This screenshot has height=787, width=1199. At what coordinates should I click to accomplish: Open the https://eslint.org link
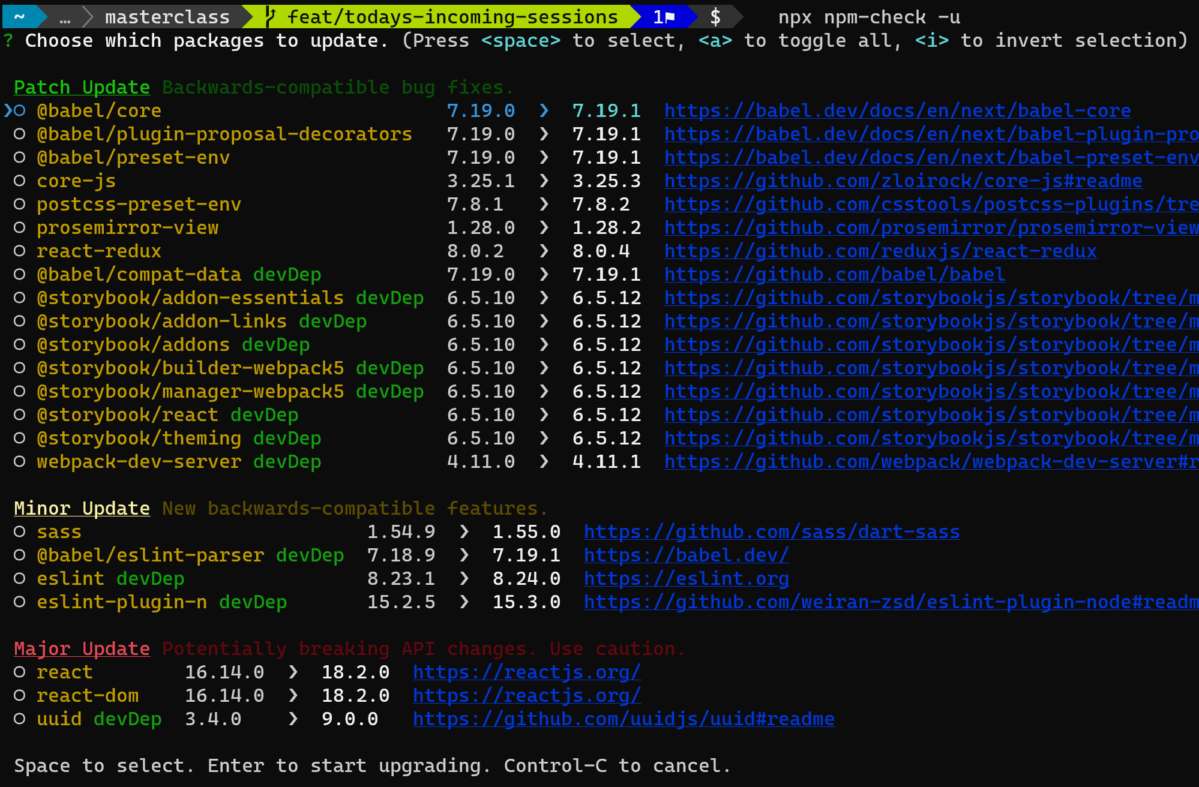(687, 579)
